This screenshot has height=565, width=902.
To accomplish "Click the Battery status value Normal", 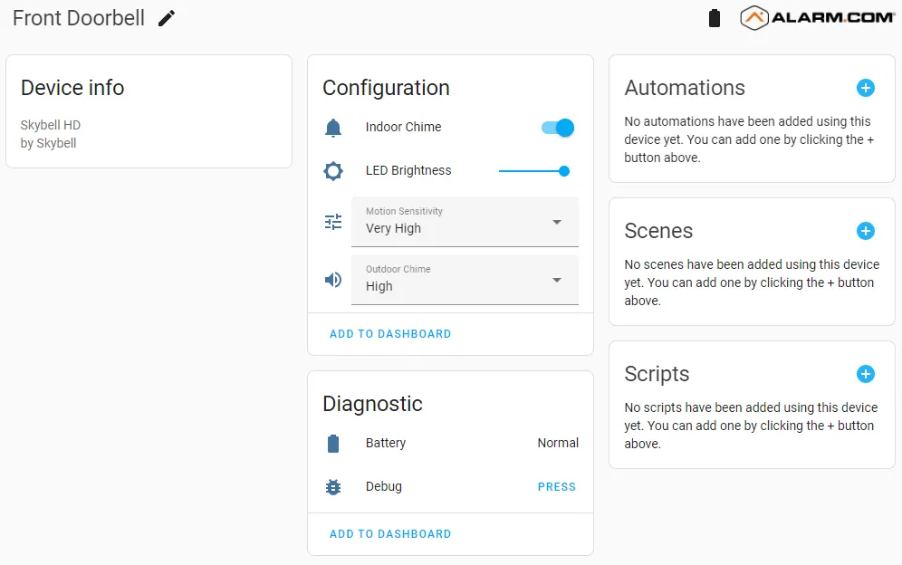I will coord(558,443).
